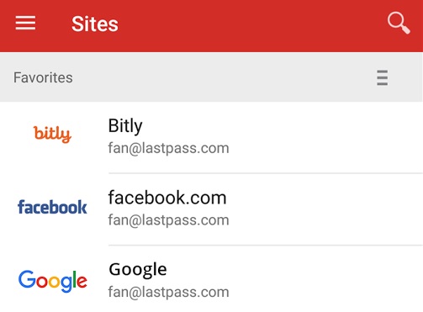Select fan@lastpass.com under facebook.com
423x312 pixels.
(169, 220)
